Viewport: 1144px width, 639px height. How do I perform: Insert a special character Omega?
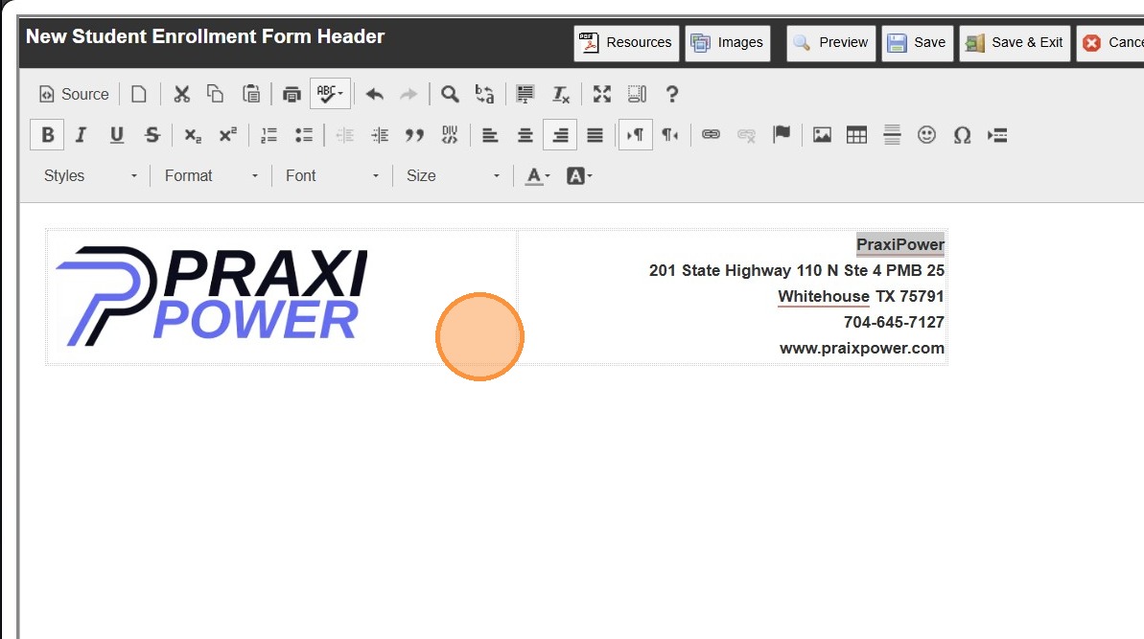[963, 135]
